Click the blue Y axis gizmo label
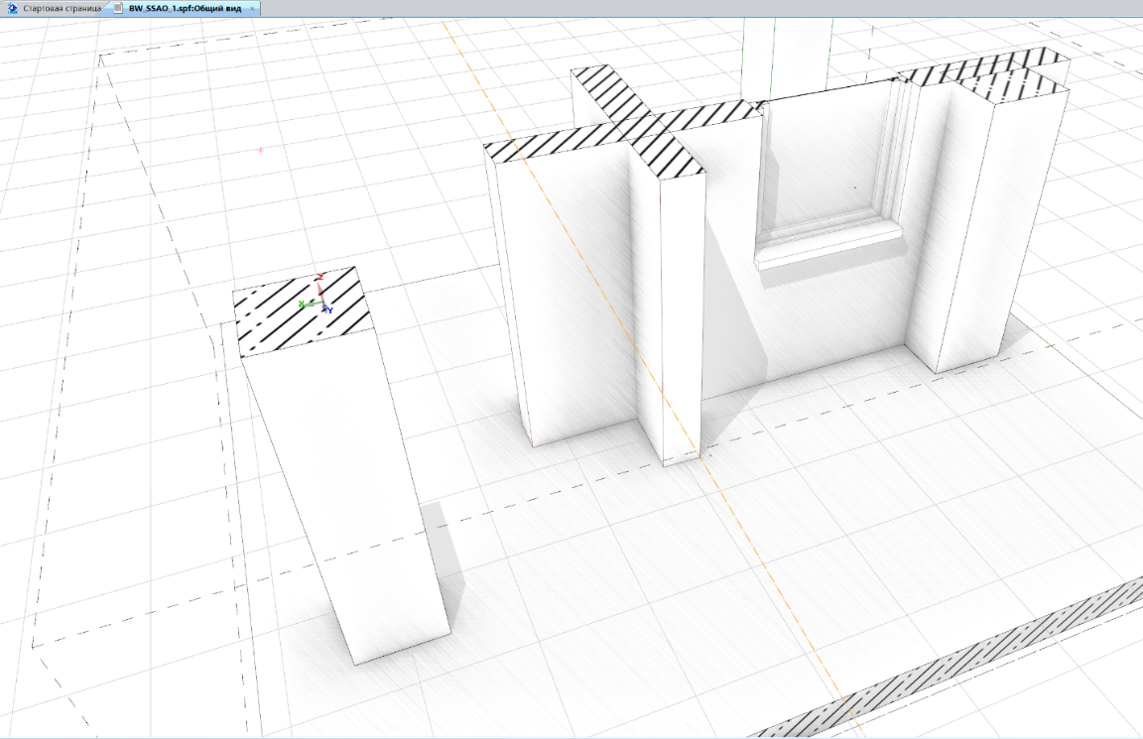The width and height of the screenshot is (1143, 739). tap(328, 310)
